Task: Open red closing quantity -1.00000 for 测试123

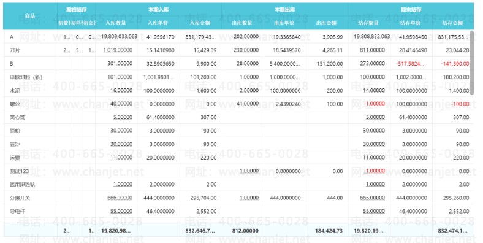Action: coord(374,171)
